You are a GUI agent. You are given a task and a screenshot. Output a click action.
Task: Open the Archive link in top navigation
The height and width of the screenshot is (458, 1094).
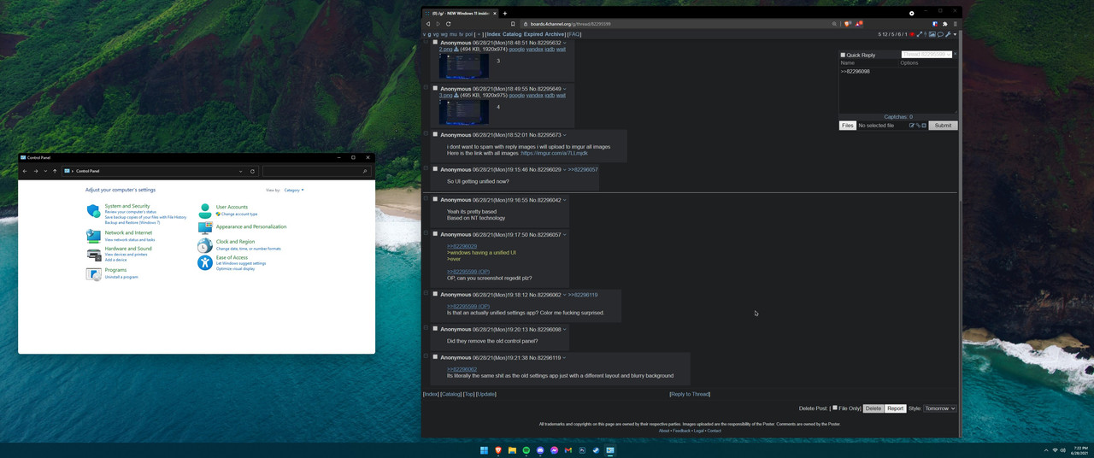point(555,34)
